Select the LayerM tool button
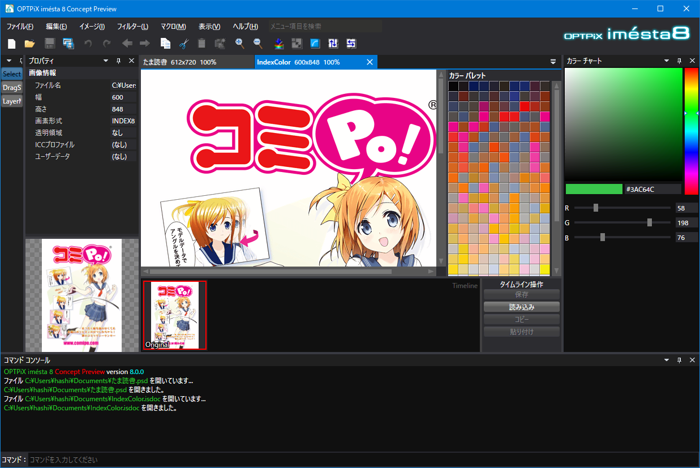Image resolution: width=700 pixels, height=468 pixels. click(x=12, y=101)
